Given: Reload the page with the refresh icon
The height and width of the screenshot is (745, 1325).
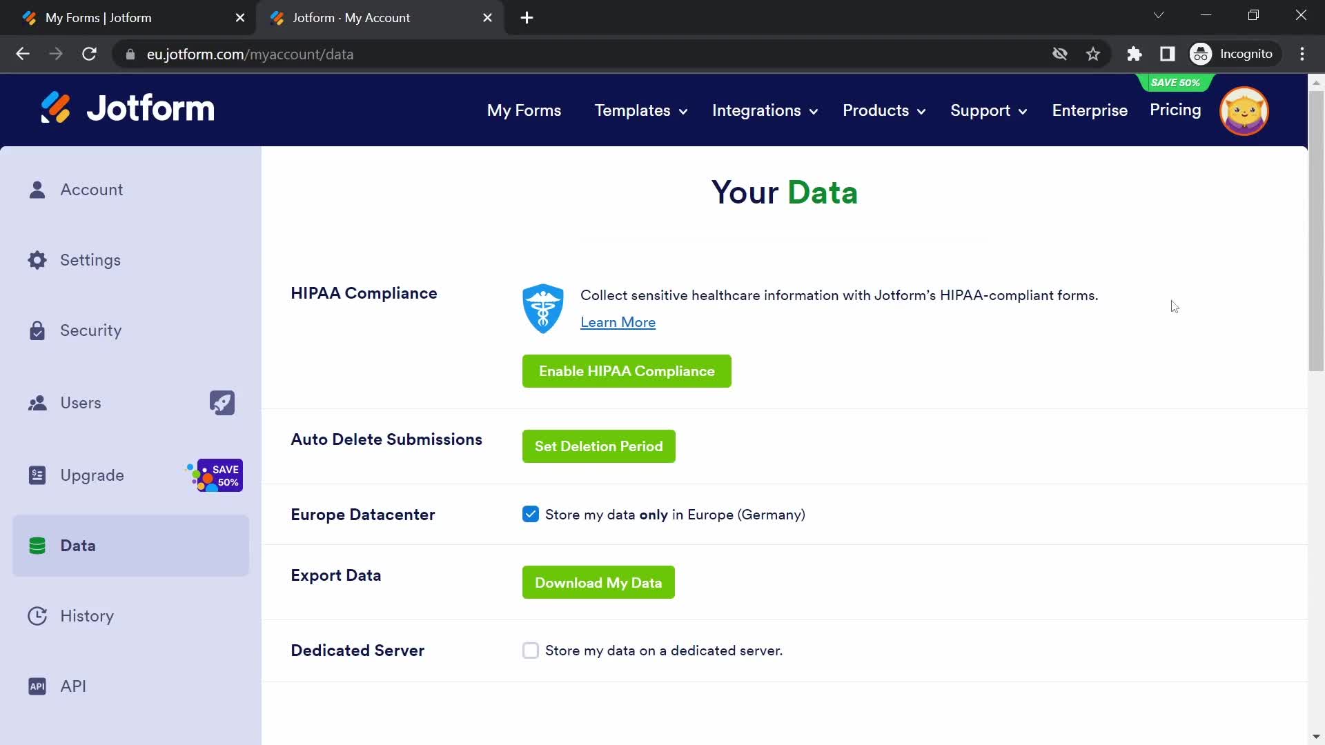Looking at the screenshot, I should [x=89, y=54].
